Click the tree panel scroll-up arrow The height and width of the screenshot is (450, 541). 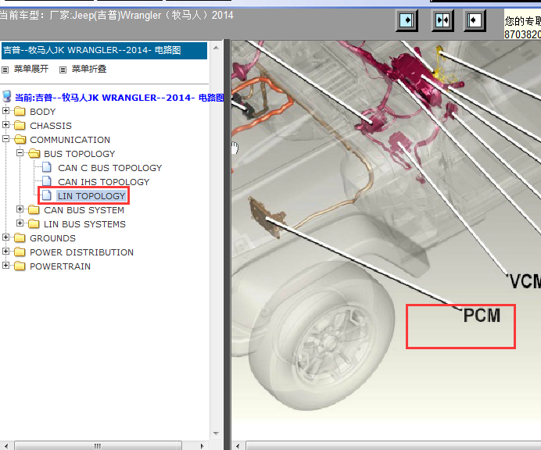(216, 48)
